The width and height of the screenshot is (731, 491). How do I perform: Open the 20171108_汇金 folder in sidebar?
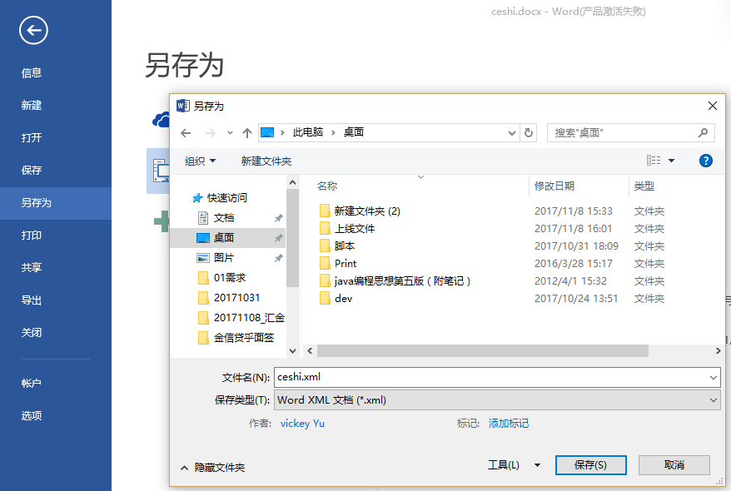[x=241, y=318]
